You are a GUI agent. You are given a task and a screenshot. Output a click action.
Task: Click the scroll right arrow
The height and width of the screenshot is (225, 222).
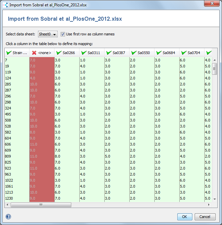tap(209, 205)
